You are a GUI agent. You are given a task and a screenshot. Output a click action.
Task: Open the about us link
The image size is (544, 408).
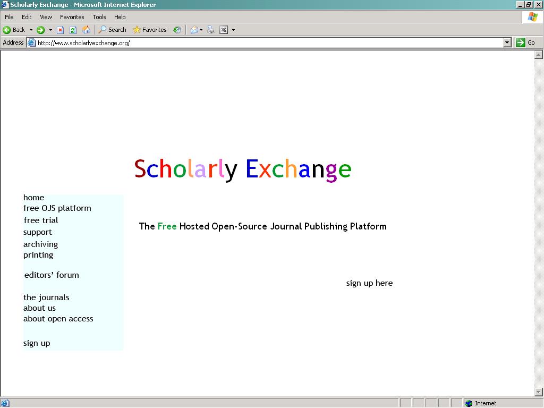[39, 308]
